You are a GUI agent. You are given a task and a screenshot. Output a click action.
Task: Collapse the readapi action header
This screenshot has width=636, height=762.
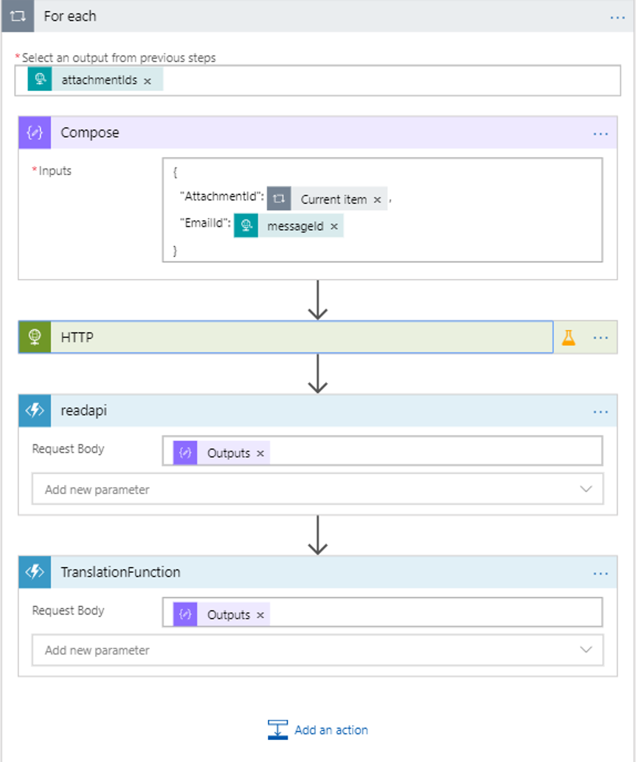click(x=318, y=411)
